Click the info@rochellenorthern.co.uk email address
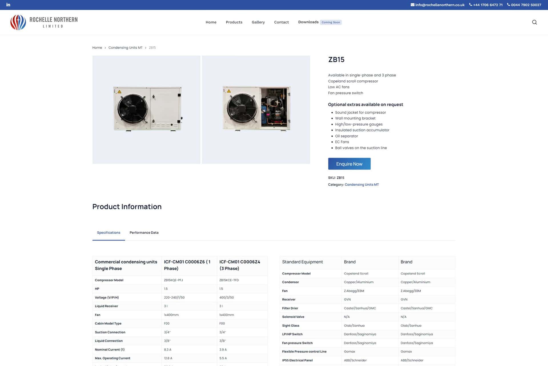Viewport: 548px width, 366px height. [440, 5]
